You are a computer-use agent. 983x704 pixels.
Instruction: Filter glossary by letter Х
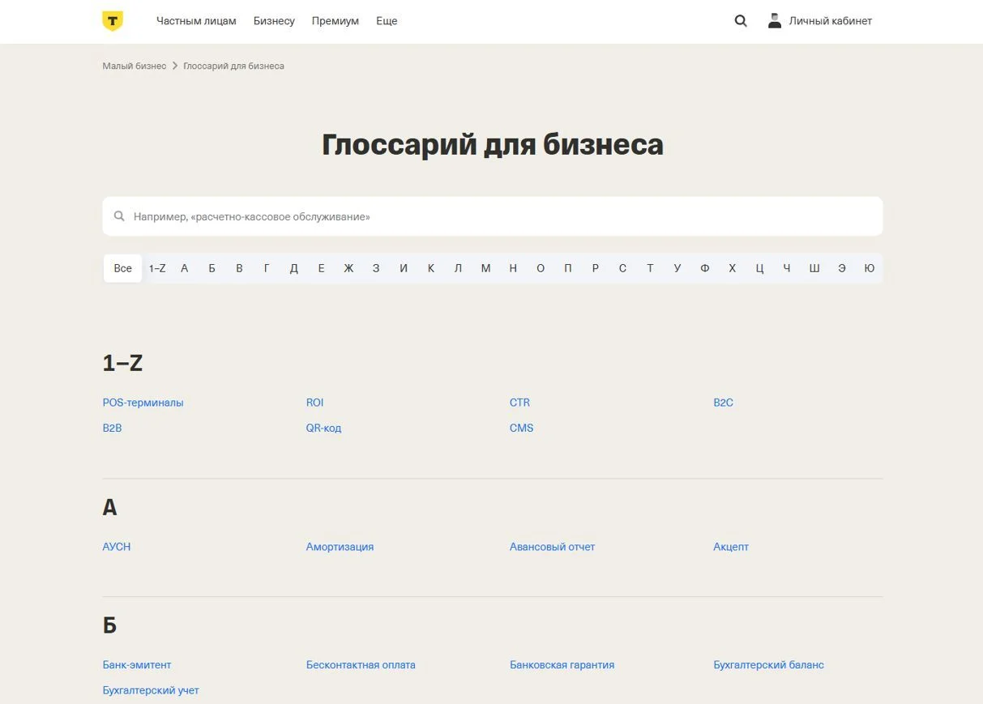(x=732, y=268)
